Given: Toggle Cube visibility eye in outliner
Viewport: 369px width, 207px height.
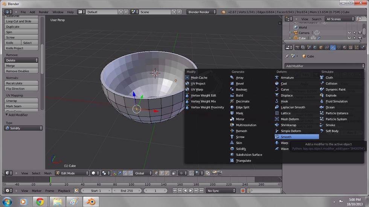Looking at the screenshot, I should click(x=349, y=38).
